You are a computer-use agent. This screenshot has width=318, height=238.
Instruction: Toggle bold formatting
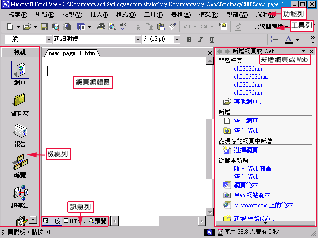tap(189, 39)
